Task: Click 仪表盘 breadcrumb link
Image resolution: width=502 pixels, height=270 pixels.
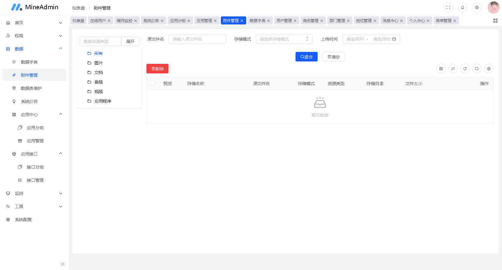Action: click(x=79, y=8)
